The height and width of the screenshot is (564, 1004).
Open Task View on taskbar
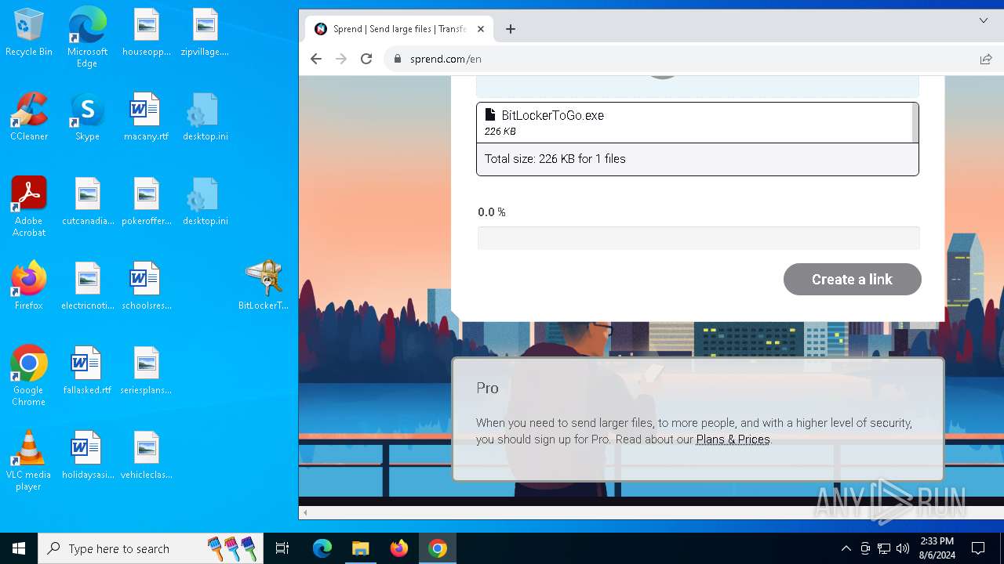(282, 548)
